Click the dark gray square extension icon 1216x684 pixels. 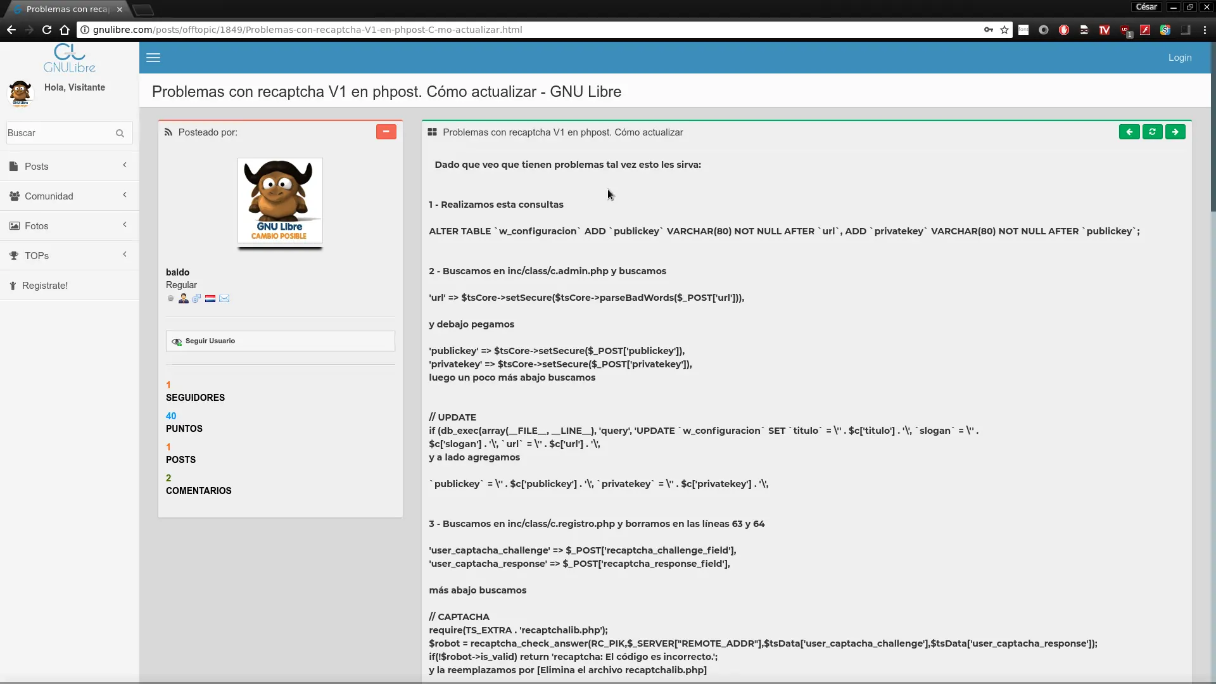tap(1186, 30)
